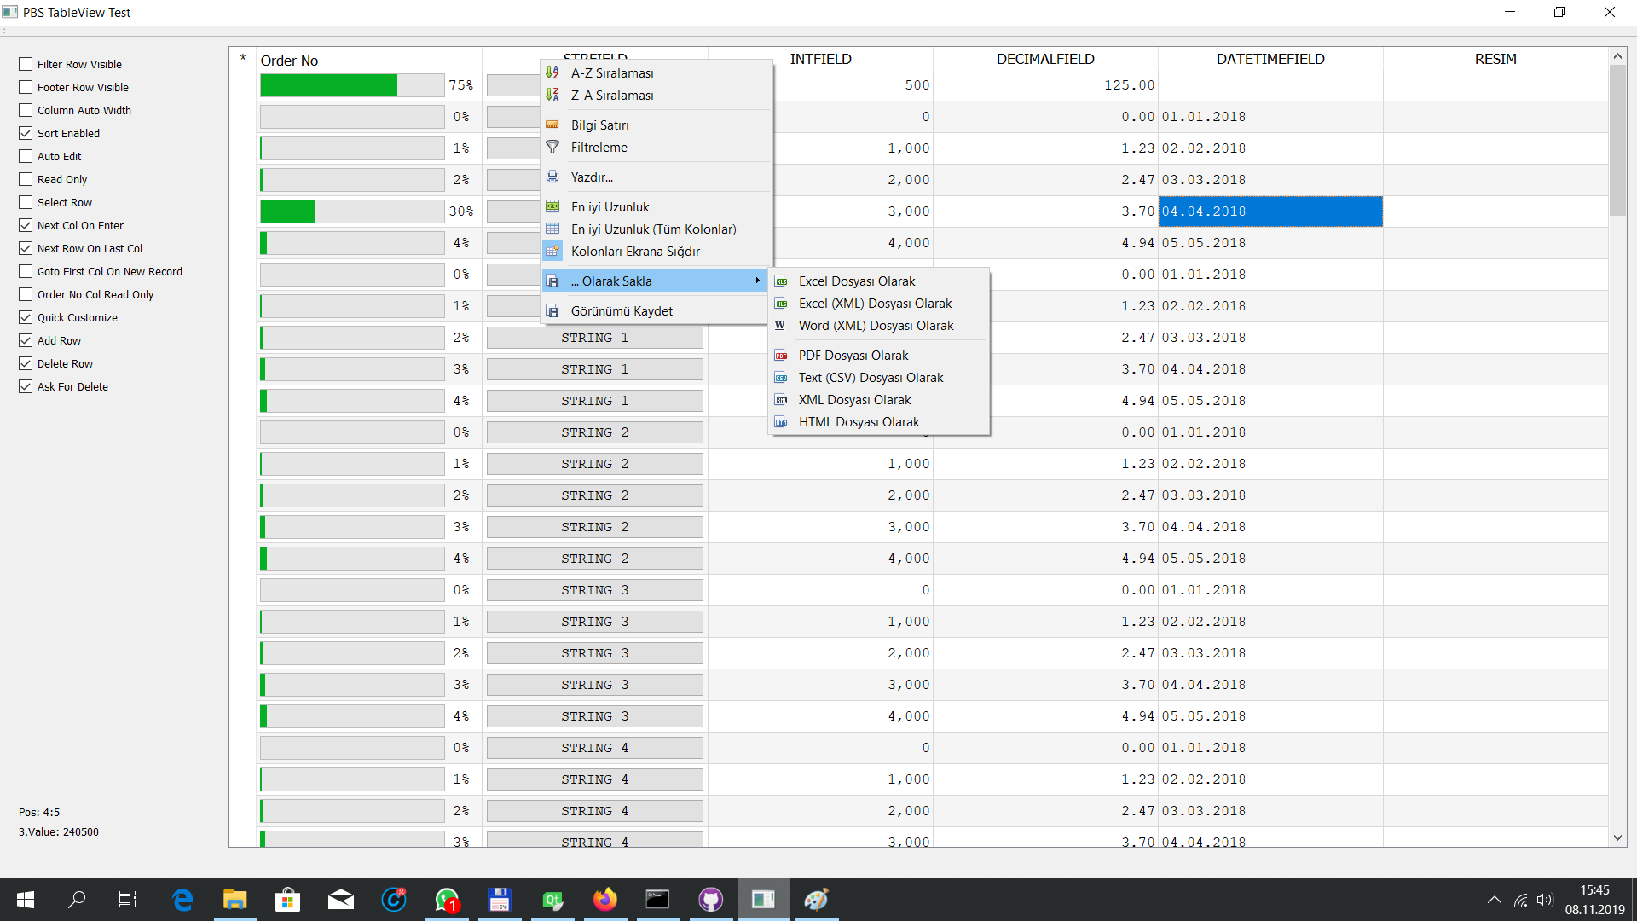This screenshot has width=1637, height=921.
Task: Click the CSV file icon in submenu
Action: pos(781,377)
